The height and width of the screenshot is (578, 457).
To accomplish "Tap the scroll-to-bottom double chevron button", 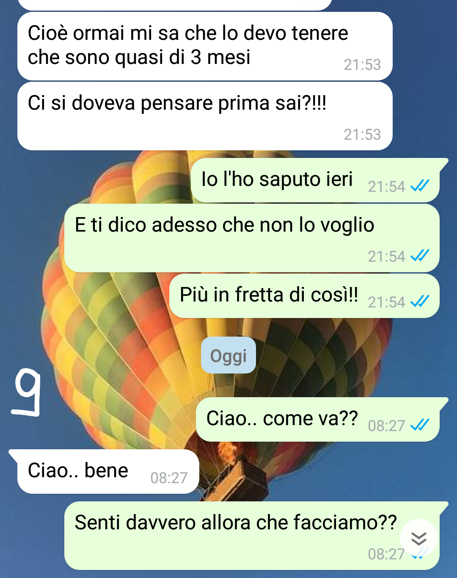I will [x=418, y=538].
